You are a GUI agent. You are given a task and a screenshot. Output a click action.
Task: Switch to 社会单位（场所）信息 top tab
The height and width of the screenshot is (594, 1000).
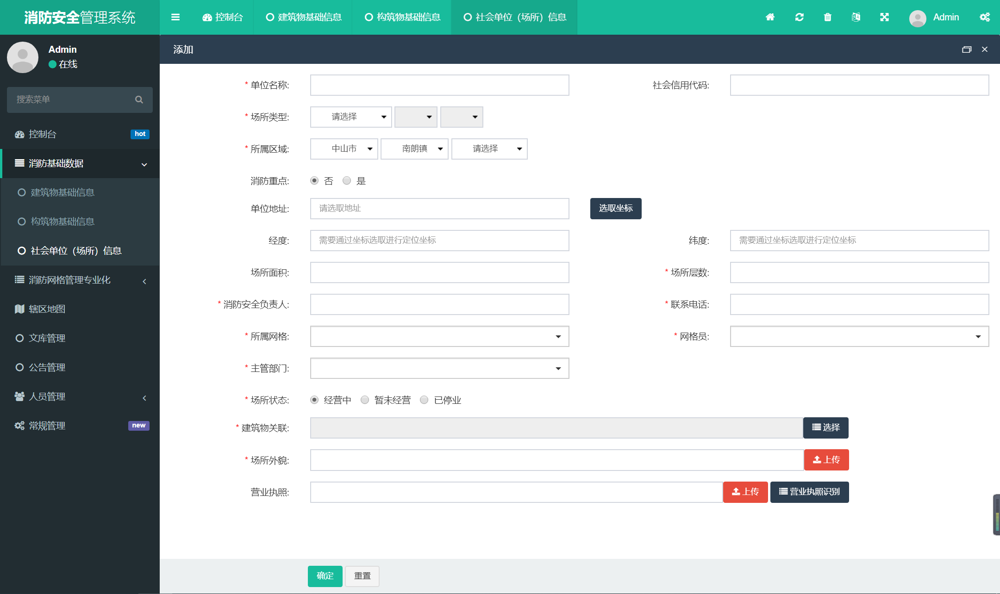pyautogui.click(x=515, y=17)
